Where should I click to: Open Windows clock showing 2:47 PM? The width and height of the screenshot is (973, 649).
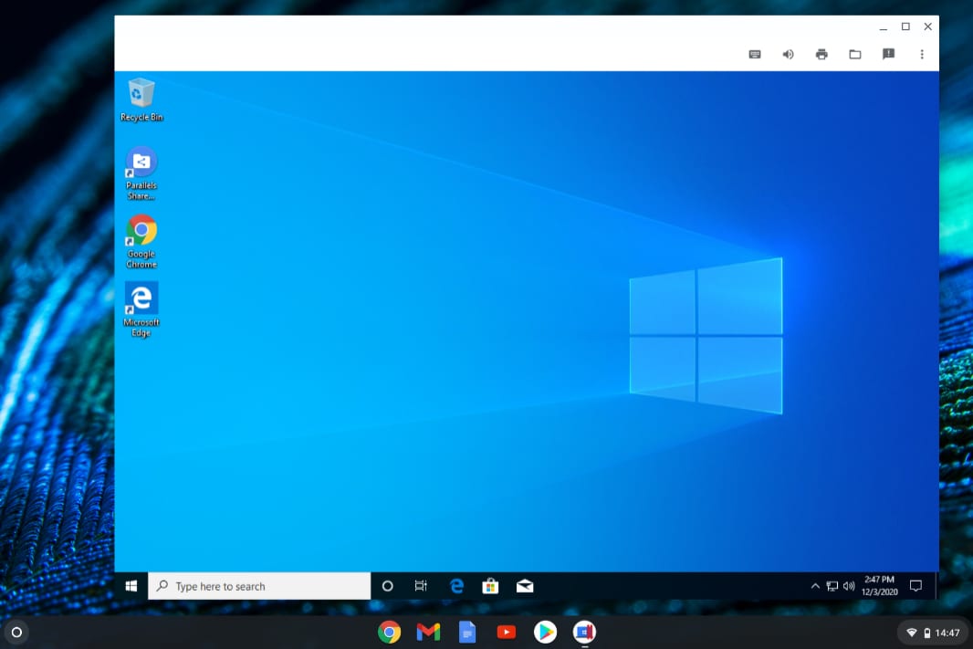[880, 586]
